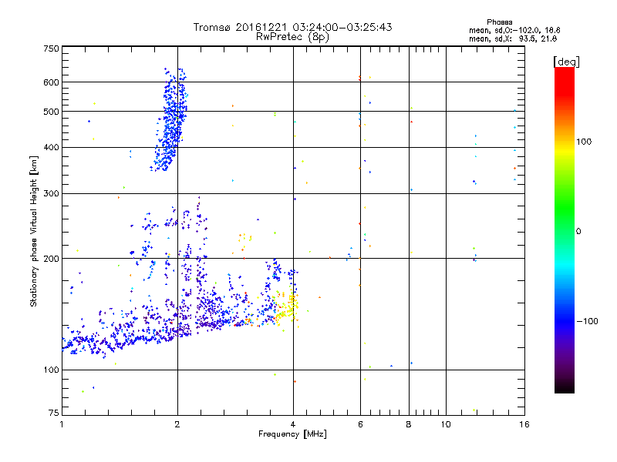The height and width of the screenshot is (462, 617).
Task: Click the 'Stationary phase Virtual Height [km]' axis title
Action: coord(34,231)
